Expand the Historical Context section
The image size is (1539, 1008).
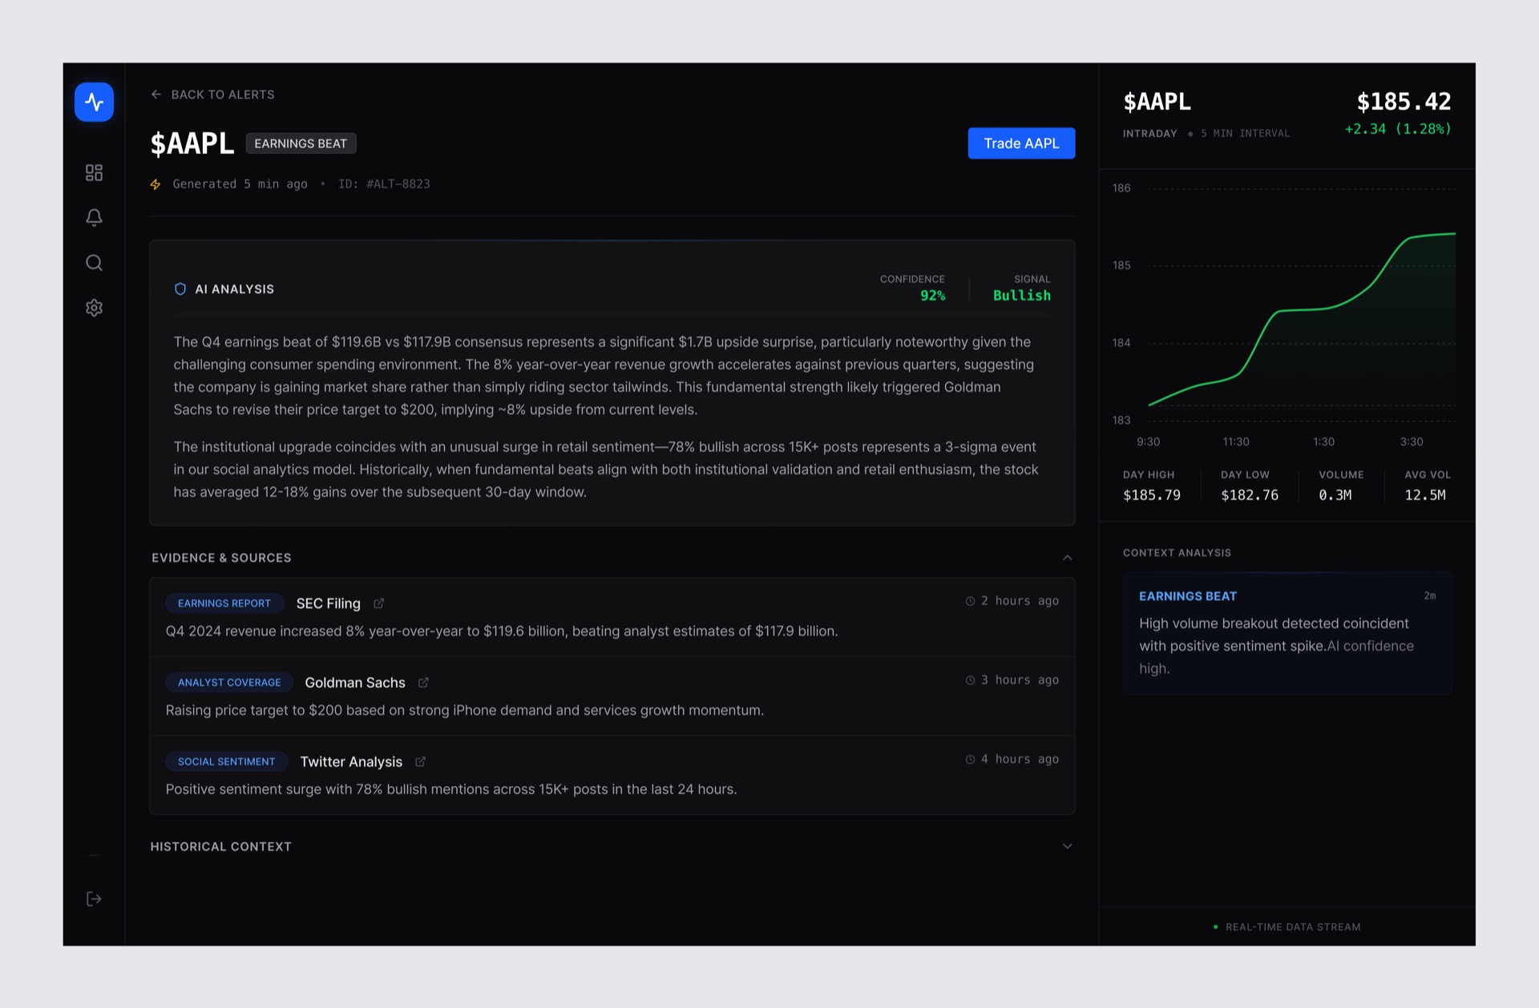click(1066, 845)
